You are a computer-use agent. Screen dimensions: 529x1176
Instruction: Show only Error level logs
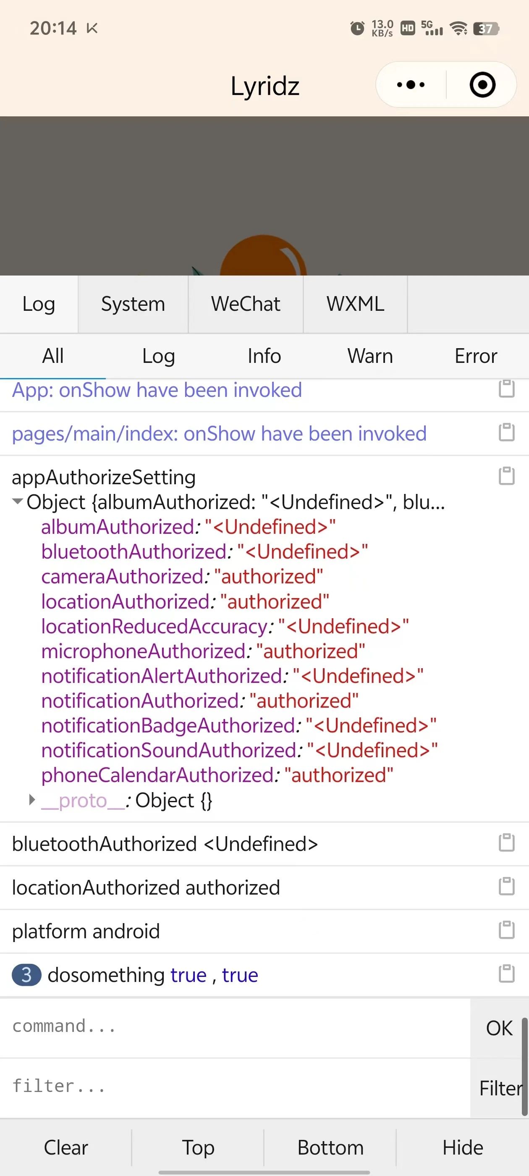(x=476, y=356)
